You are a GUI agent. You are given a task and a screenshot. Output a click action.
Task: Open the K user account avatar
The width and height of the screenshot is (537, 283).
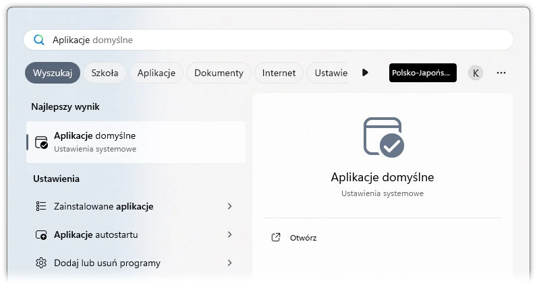coord(476,73)
